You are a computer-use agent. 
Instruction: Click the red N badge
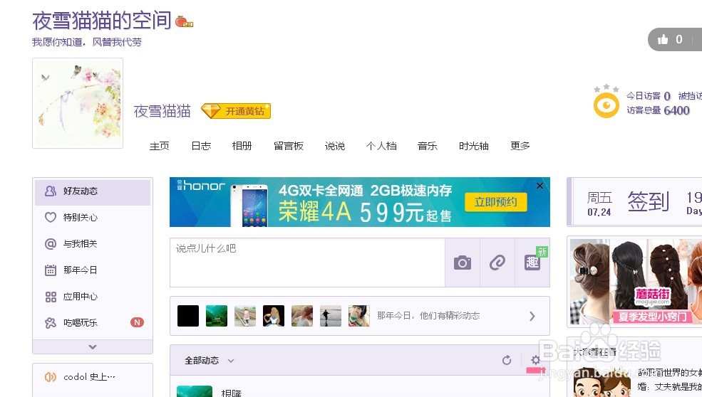click(x=137, y=322)
